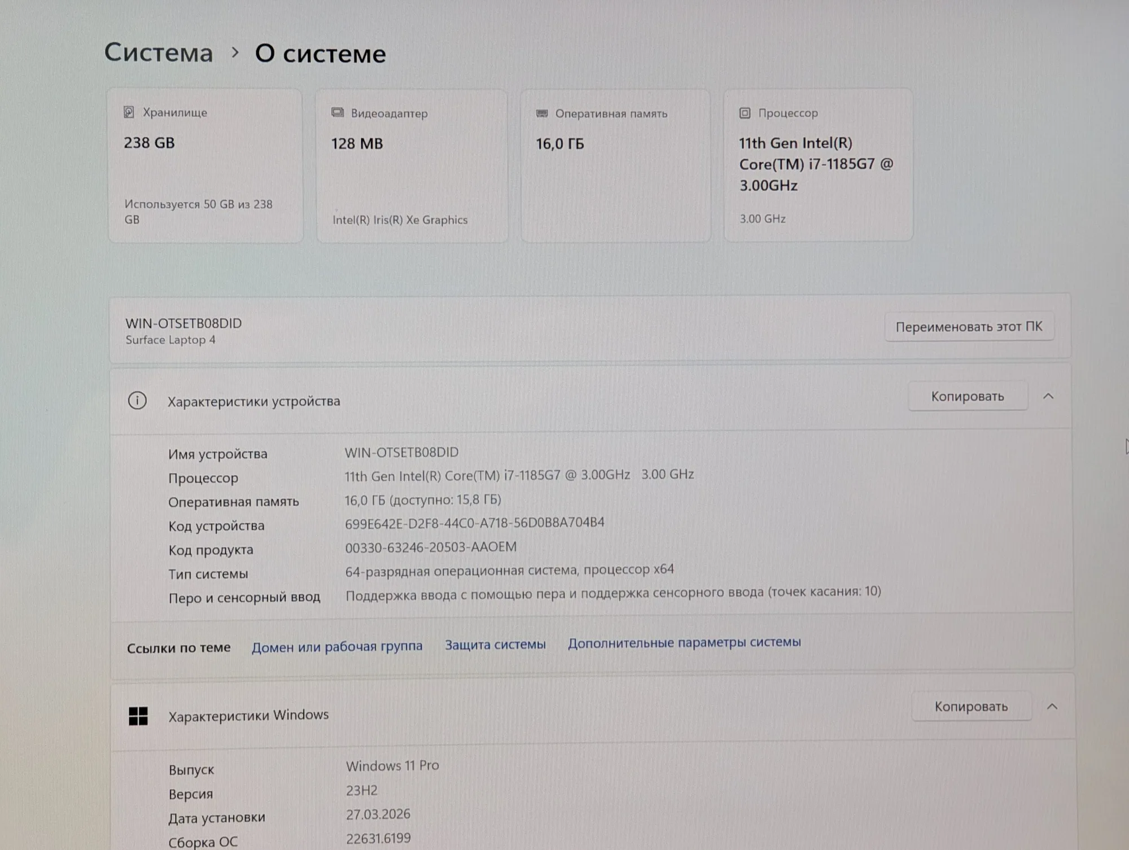Click Перо и сенсорный ввод value
The image size is (1129, 850).
tap(613, 593)
